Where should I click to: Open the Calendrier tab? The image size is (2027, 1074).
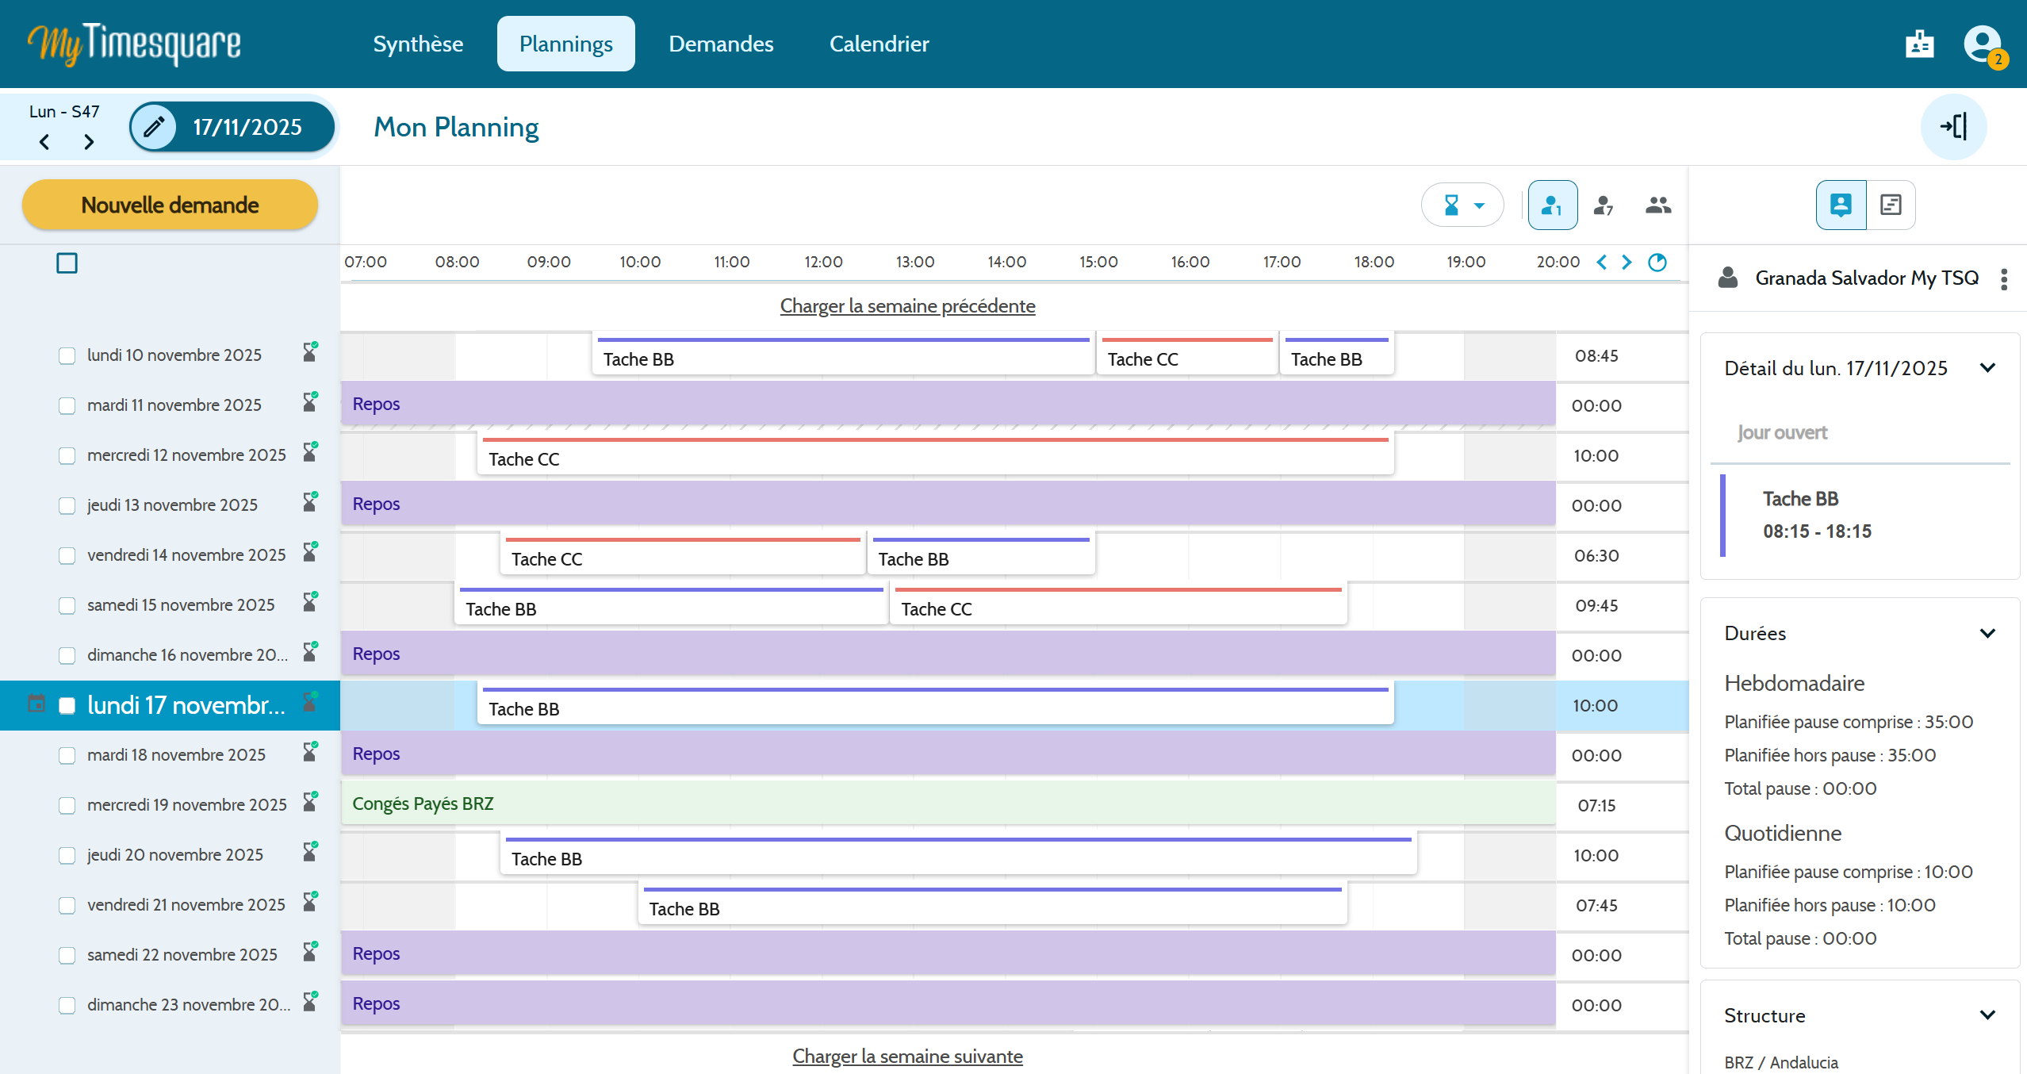coord(879,44)
